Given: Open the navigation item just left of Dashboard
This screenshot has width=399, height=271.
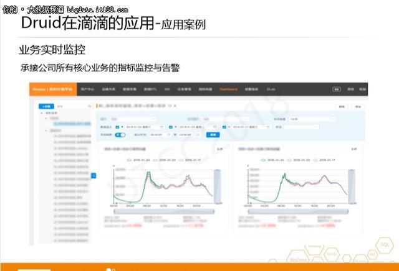Looking at the screenshot, I should [x=205, y=90].
